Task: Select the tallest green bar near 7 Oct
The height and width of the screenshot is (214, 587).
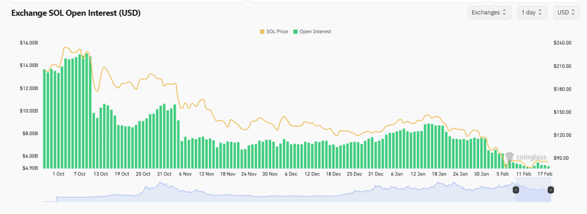Action: point(86,111)
